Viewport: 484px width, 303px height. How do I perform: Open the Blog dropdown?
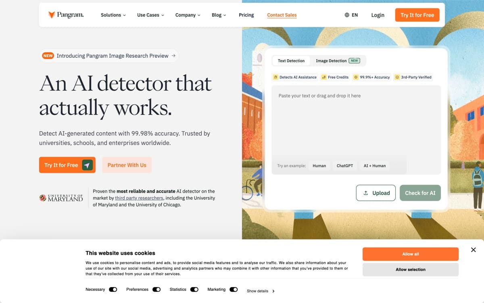click(219, 15)
